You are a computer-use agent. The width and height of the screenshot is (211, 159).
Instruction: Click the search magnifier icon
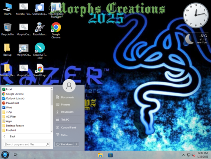pos(48,144)
